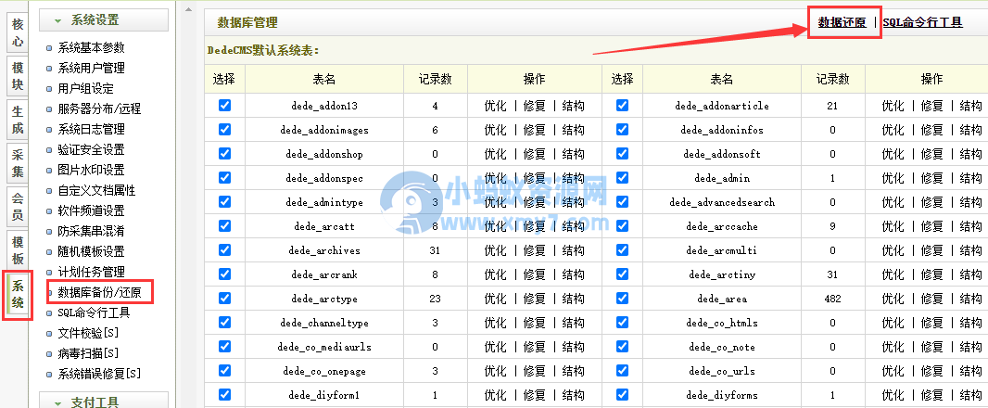This screenshot has width=988, height=408.
Task: Switch to the 采集 side tab
Action: [x=18, y=162]
